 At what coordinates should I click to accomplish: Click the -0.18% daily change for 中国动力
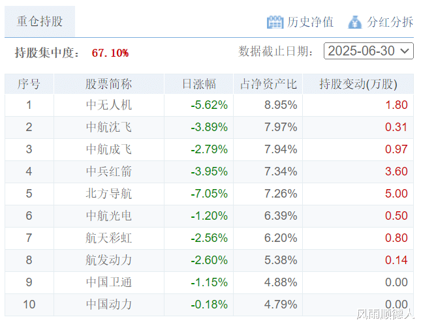point(210,305)
